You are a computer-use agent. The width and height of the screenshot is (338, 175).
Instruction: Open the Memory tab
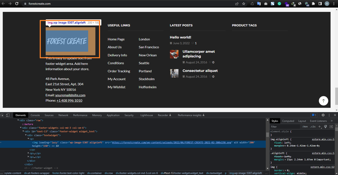(97, 115)
